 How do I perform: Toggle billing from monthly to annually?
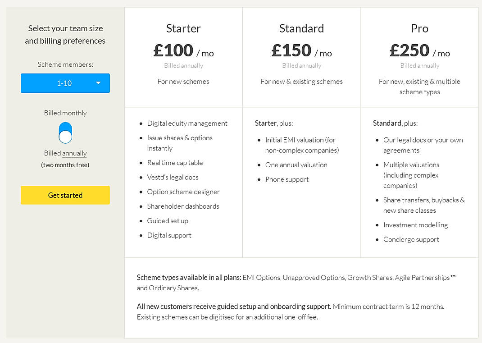[x=65, y=133]
